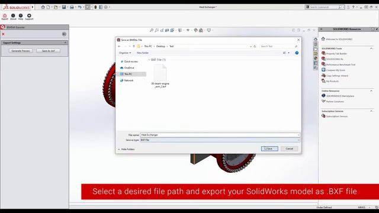Click the Cancel button in dialog
379x213 pixels.
coord(290,149)
